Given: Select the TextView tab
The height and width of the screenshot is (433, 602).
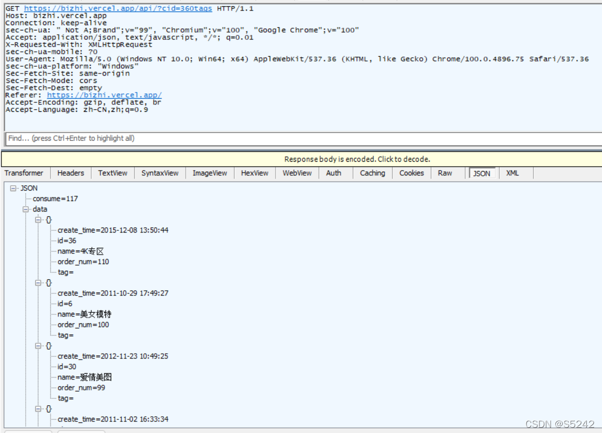Looking at the screenshot, I should [x=112, y=173].
